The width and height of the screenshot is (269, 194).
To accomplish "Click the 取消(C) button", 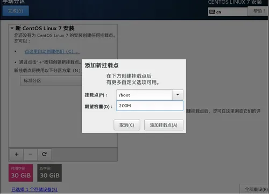I will tap(127, 125).
